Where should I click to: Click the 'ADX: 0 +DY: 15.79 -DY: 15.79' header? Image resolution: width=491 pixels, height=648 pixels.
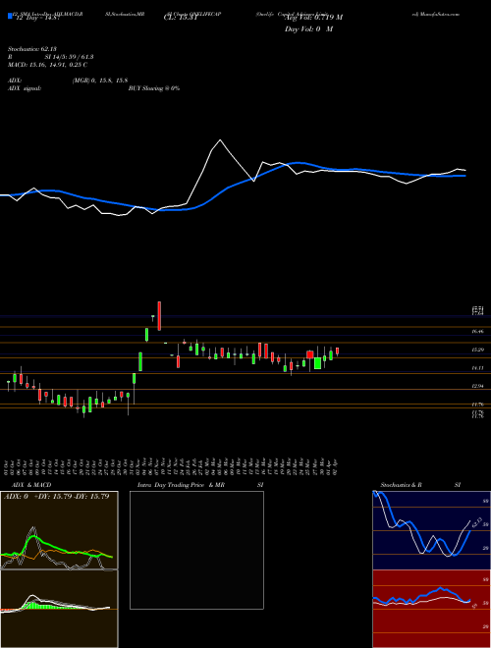(57, 496)
